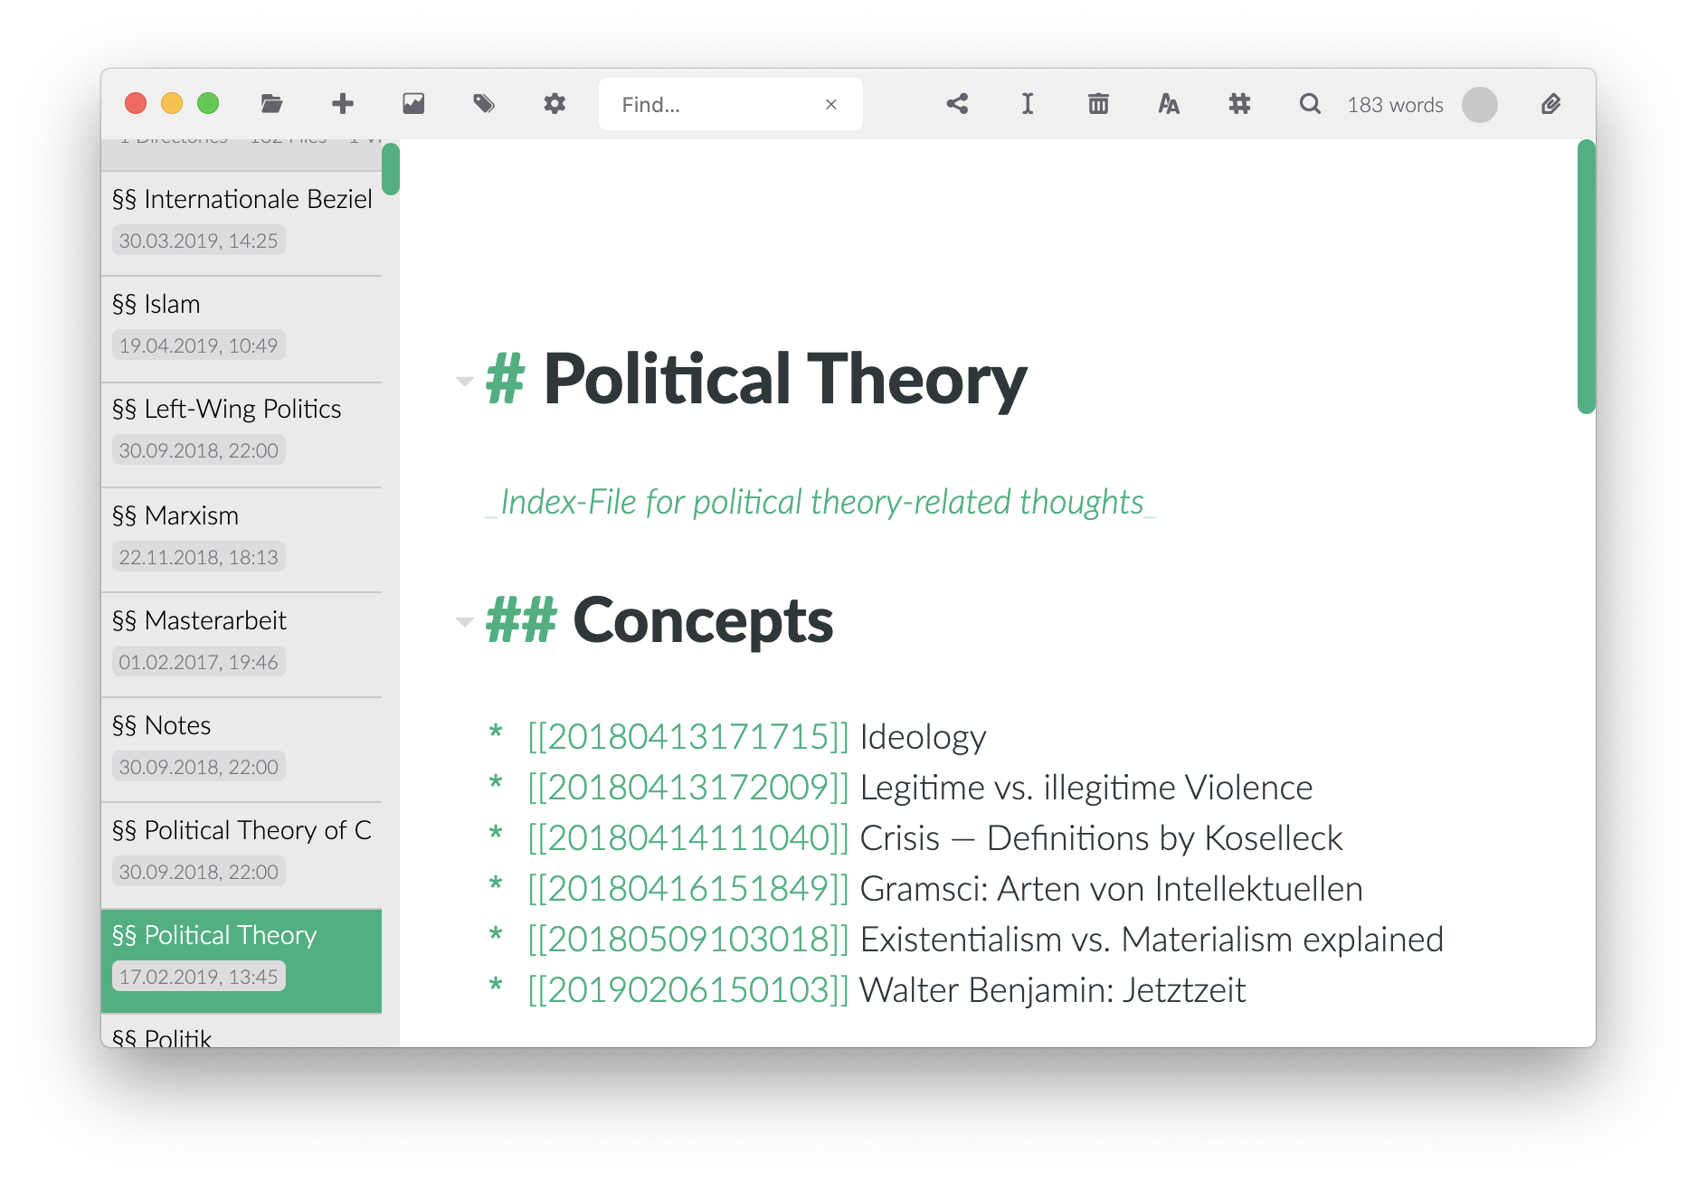Open the Politik file at list bottom

(242, 1032)
